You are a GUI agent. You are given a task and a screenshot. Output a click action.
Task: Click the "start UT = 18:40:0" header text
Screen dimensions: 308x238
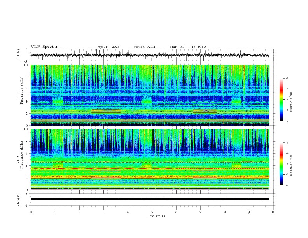click(x=188, y=47)
